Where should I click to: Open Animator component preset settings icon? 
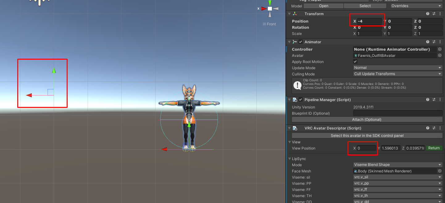[434, 42]
